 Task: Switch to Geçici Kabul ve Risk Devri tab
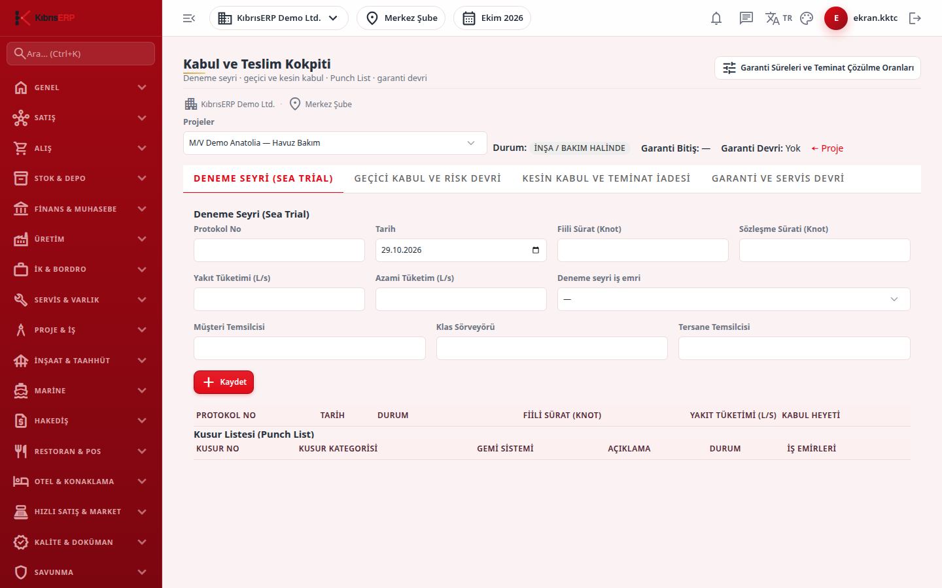click(x=428, y=178)
